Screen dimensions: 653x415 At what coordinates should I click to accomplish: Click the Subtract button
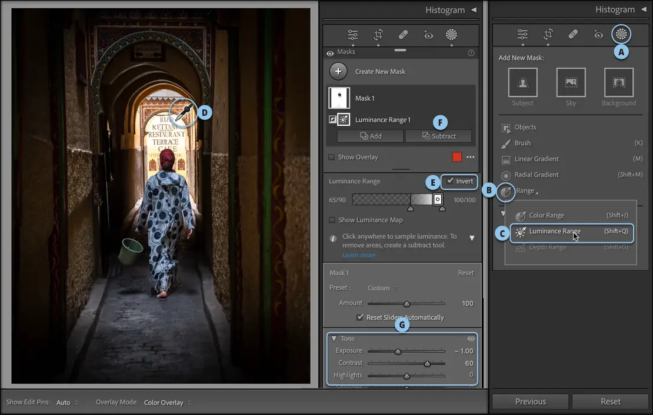(438, 136)
